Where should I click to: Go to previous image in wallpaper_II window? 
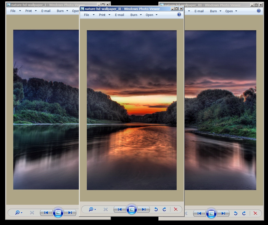(x=120, y=210)
